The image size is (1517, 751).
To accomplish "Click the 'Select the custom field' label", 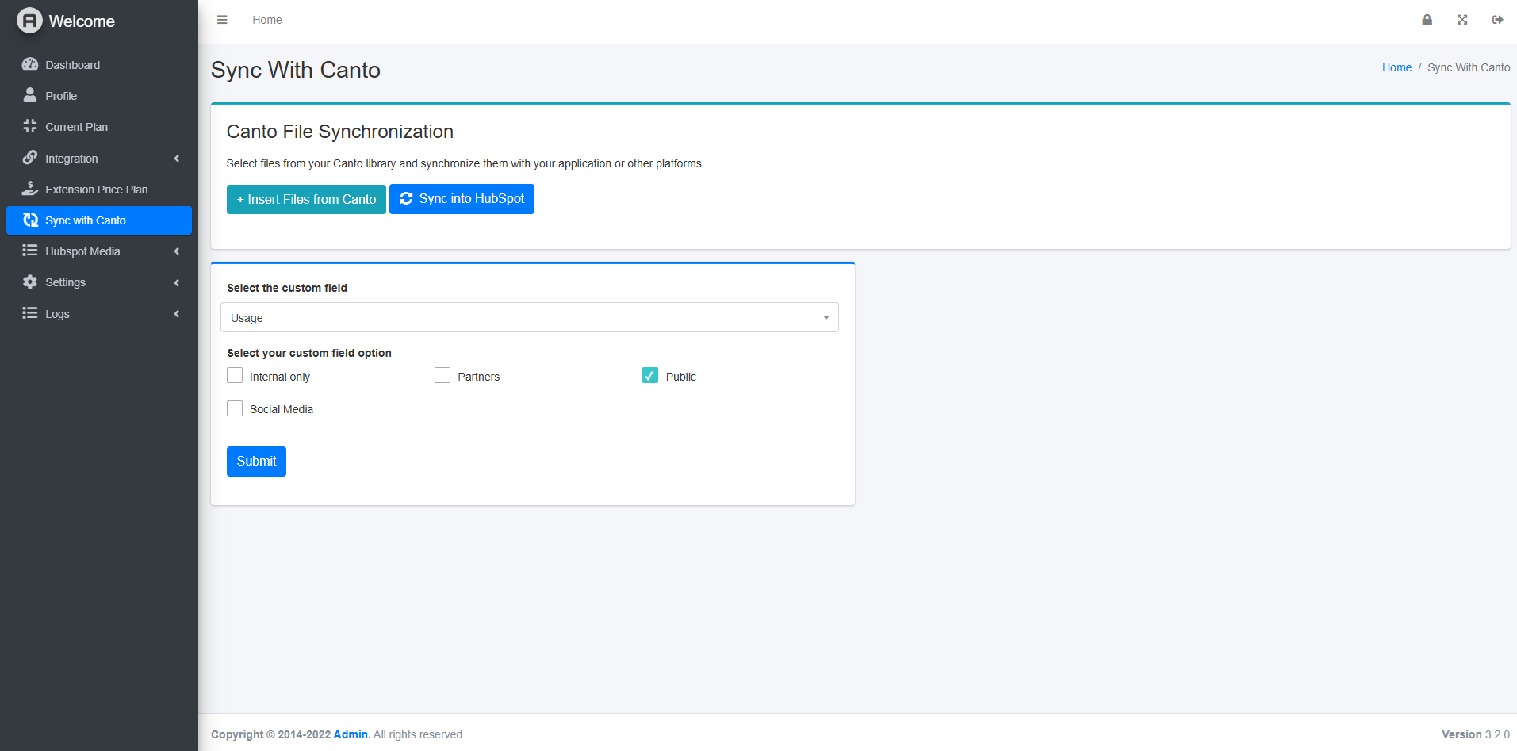I will [x=287, y=288].
